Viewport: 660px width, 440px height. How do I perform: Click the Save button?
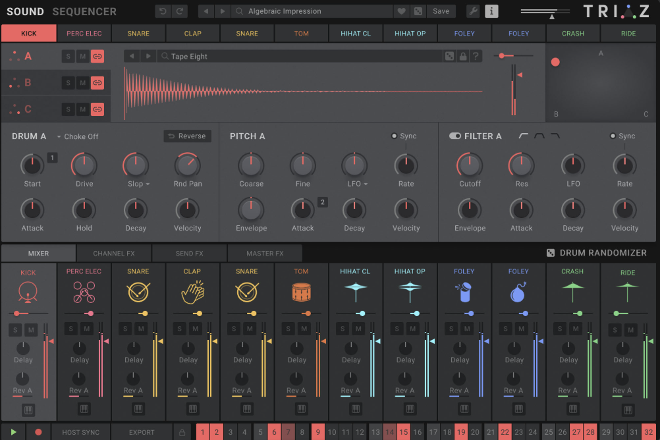[441, 11]
